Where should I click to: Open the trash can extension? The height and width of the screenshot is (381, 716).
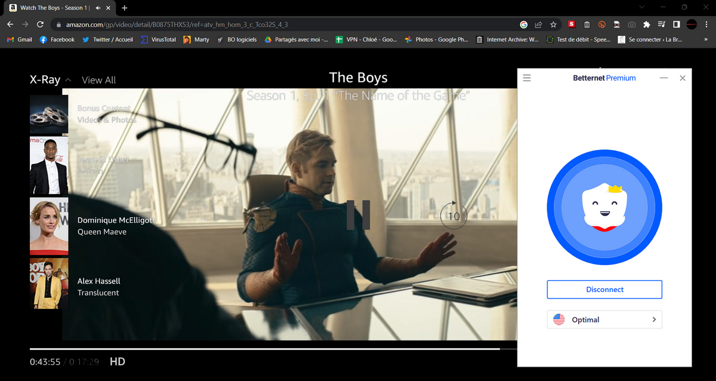point(587,24)
